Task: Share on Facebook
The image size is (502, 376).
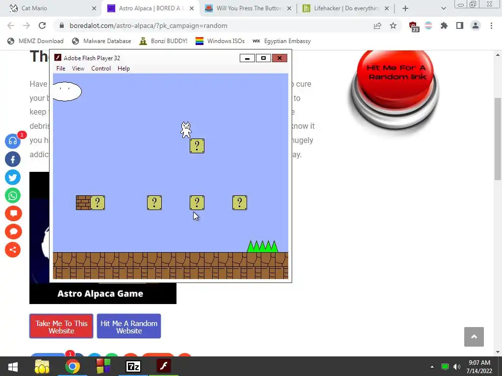Action: coord(13,159)
